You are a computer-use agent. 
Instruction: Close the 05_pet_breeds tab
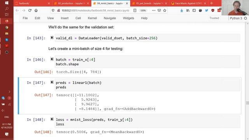[166, 3]
